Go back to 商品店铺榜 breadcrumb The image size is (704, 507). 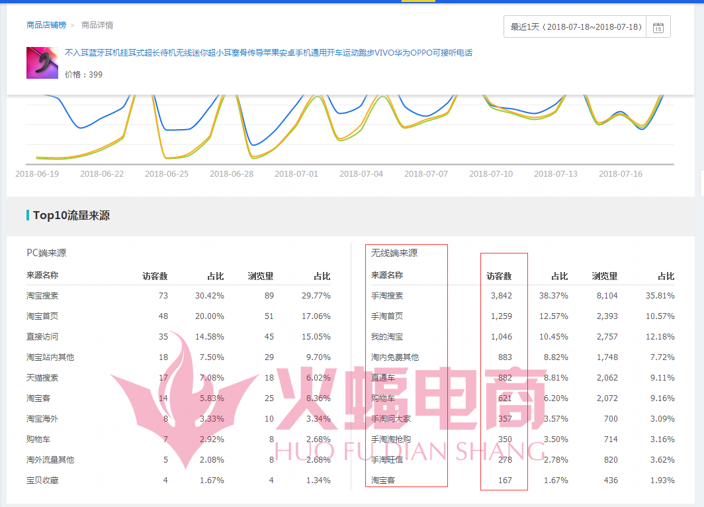click(x=46, y=25)
